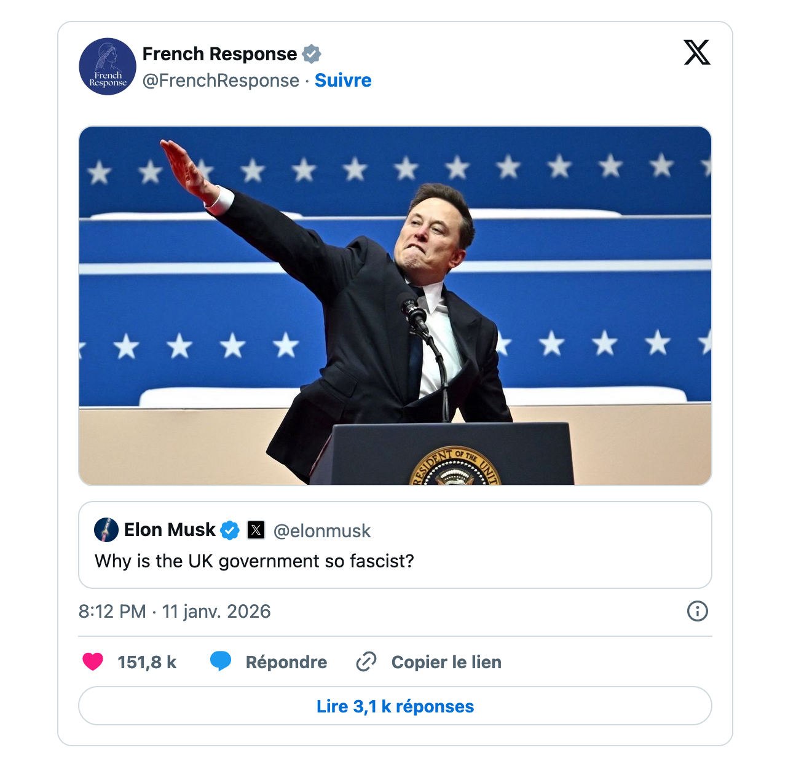Open the quoted text "Why is the UK government so fascist?"
This screenshot has width=788, height=761.
(254, 561)
